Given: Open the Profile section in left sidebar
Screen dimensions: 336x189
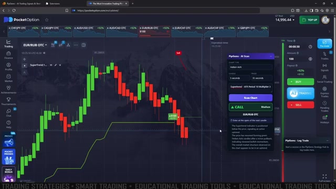Looking at the screenshot, I should [8, 67].
